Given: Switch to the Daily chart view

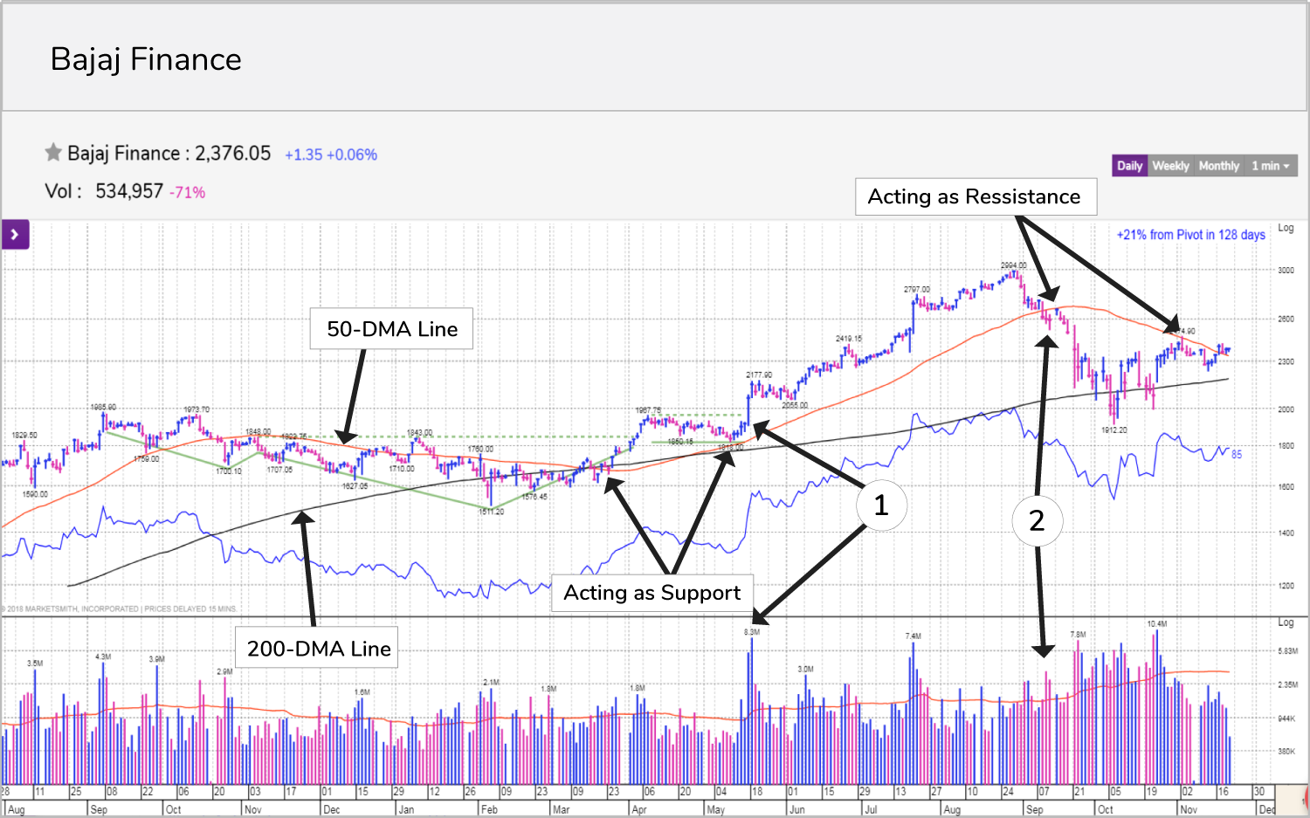Looking at the screenshot, I should [x=1129, y=166].
